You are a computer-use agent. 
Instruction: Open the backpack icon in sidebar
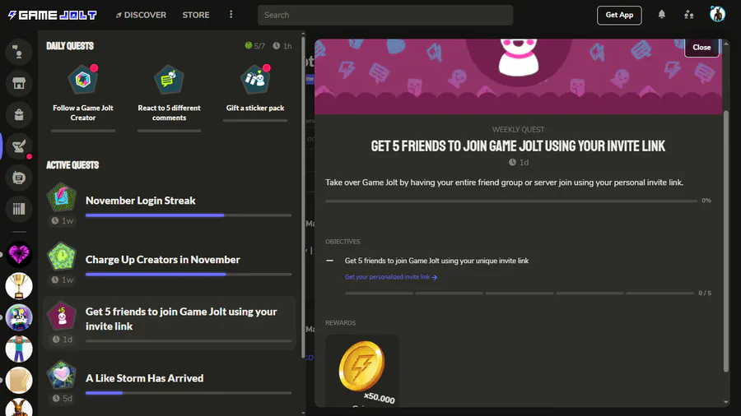[x=19, y=114]
